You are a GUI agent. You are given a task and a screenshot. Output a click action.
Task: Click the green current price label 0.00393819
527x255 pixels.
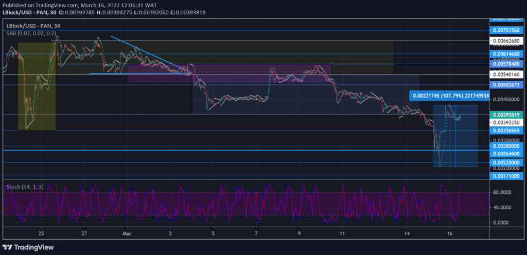pos(506,115)
